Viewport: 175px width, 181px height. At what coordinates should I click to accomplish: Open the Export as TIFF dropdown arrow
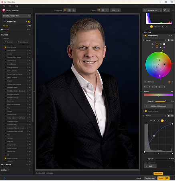pos(161,10)
